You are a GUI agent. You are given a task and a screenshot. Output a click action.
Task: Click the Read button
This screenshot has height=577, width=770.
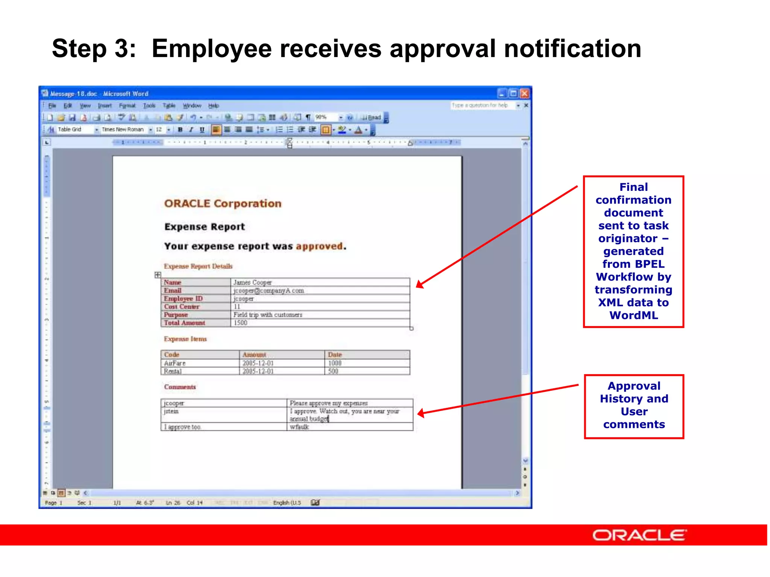[x=371, y=118]
